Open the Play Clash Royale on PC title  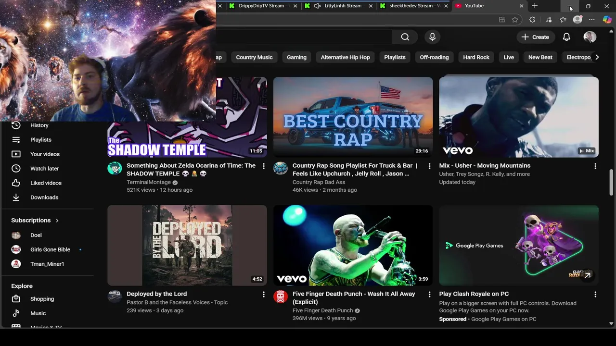pos(474,294)
